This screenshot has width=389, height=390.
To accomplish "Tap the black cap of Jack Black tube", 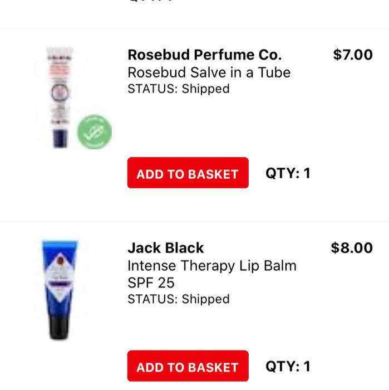I will point(58,327).
